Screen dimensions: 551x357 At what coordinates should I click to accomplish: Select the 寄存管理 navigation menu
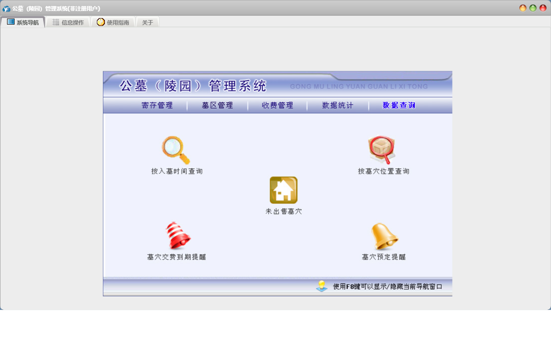(157, 105)
